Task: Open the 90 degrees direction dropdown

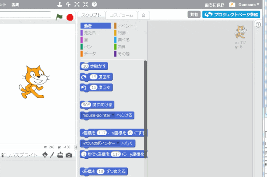Action: (x=89, y=105)
